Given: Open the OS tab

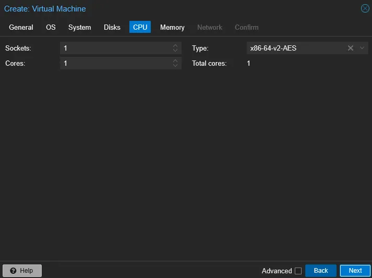Looking at the screenshot, I should (51, 27).
